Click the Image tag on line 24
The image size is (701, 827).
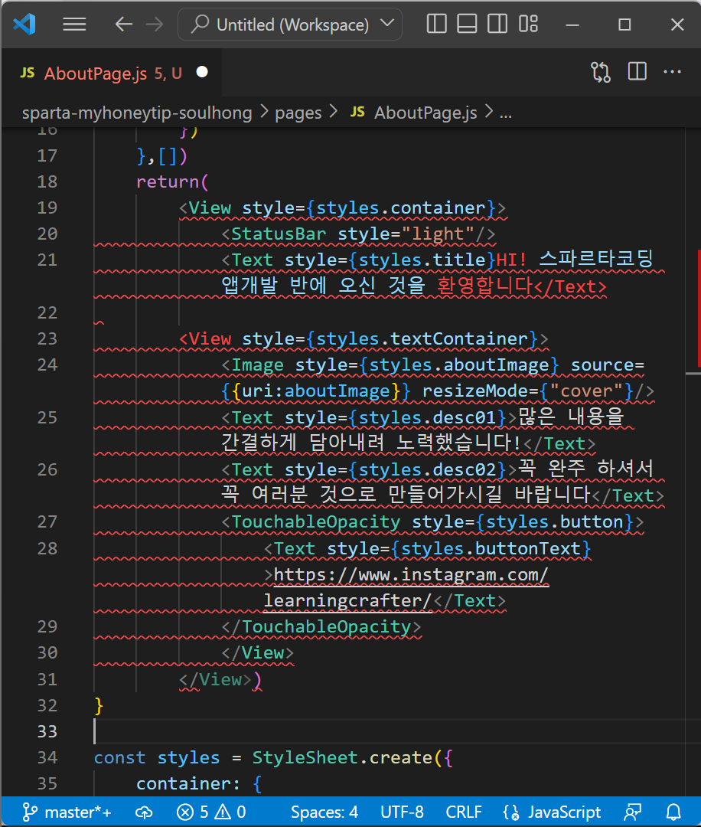click(x=258, y=365)
